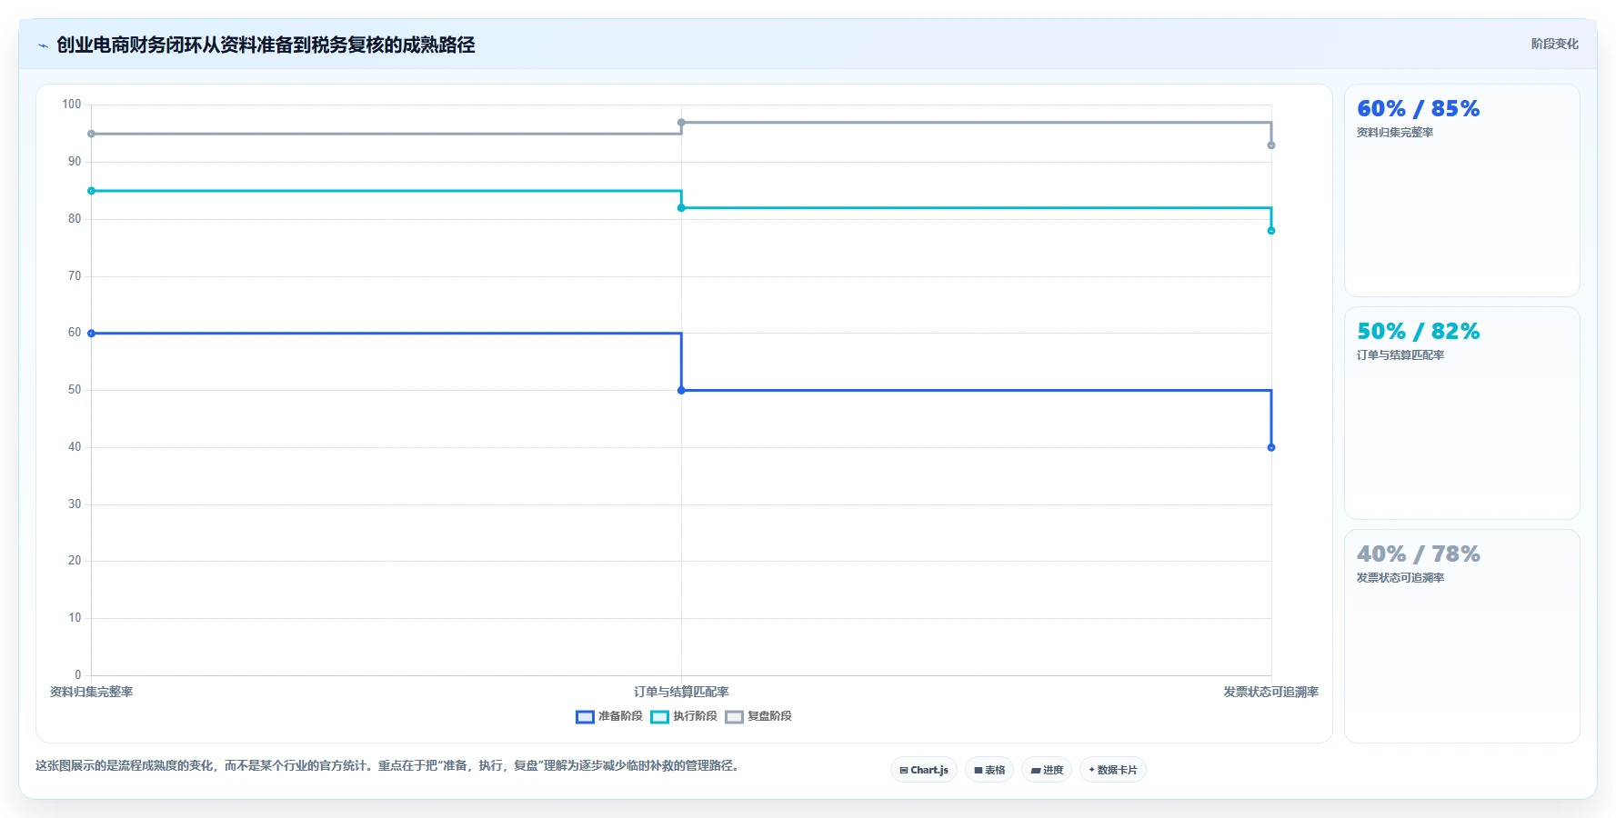Click the 进度 tag
Screen dimensions: 1616x818
pos(1047,770)
